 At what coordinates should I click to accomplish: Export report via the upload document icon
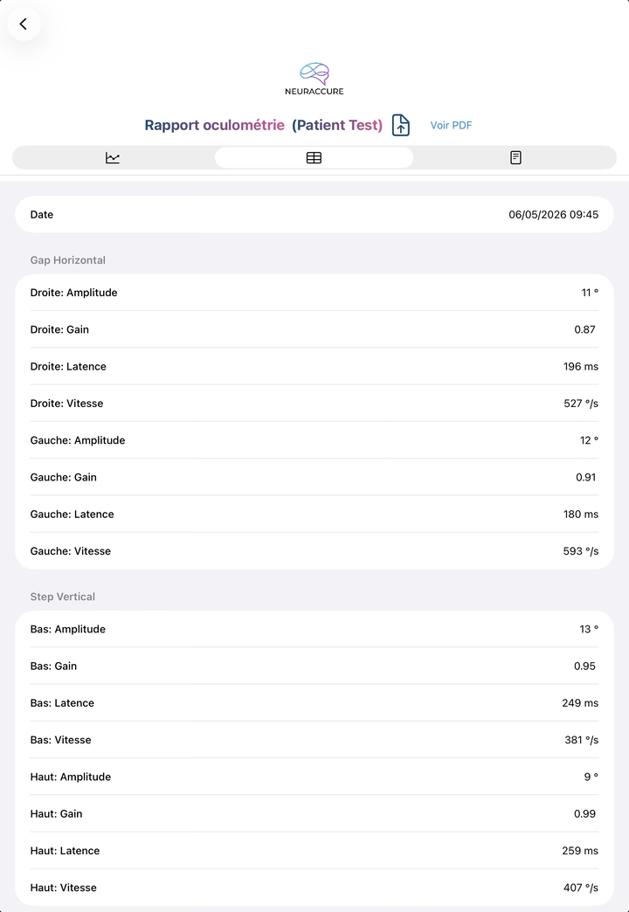tap(400, 125)
